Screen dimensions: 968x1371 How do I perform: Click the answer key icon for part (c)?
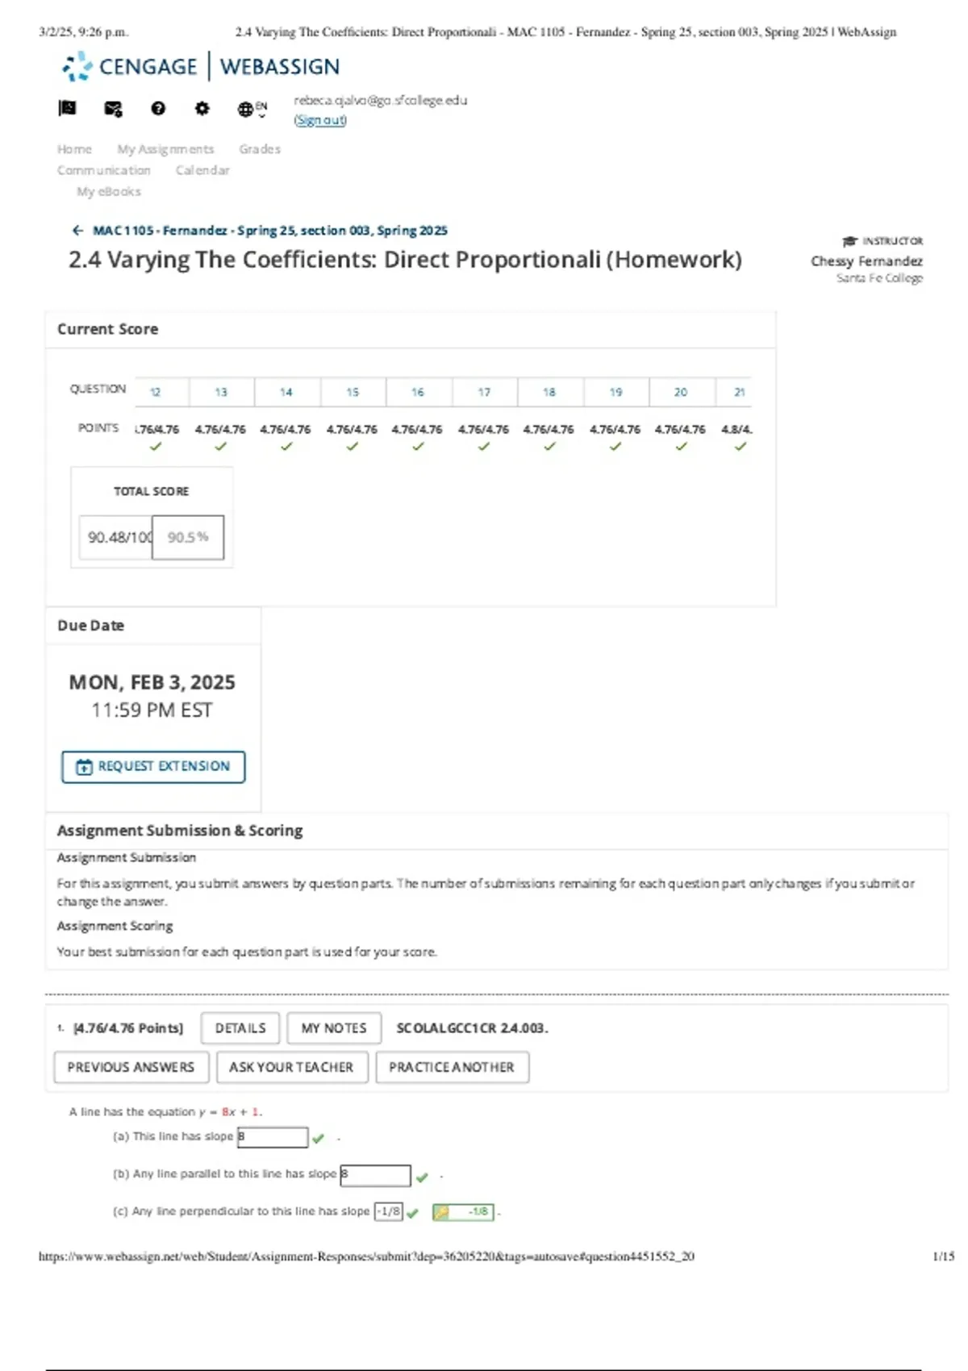coord(441,1211)
